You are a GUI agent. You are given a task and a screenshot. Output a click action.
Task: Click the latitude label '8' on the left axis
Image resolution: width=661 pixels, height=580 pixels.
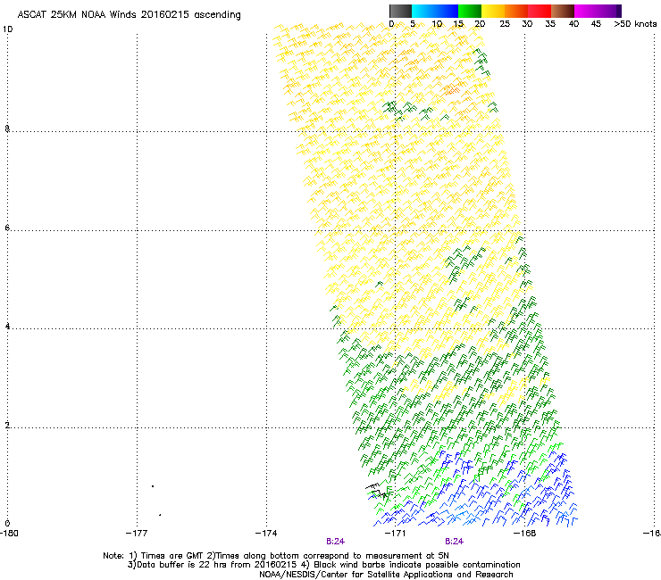[7, 128]
